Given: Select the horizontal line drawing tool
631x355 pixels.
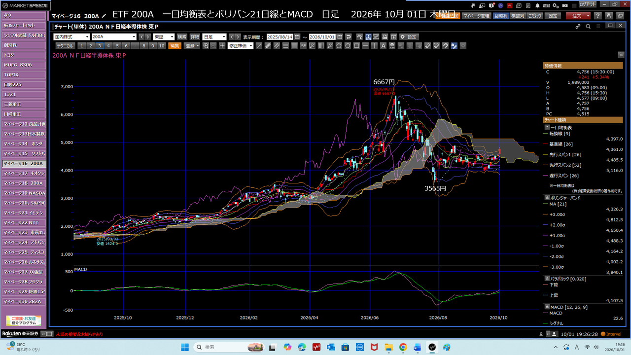Looking at the screenshot, I should pyautogui.click(x=365, y=46).
